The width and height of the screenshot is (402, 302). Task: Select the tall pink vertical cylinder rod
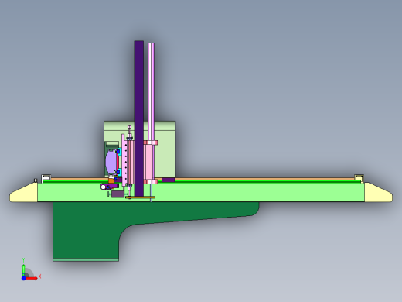pos(152,91)
